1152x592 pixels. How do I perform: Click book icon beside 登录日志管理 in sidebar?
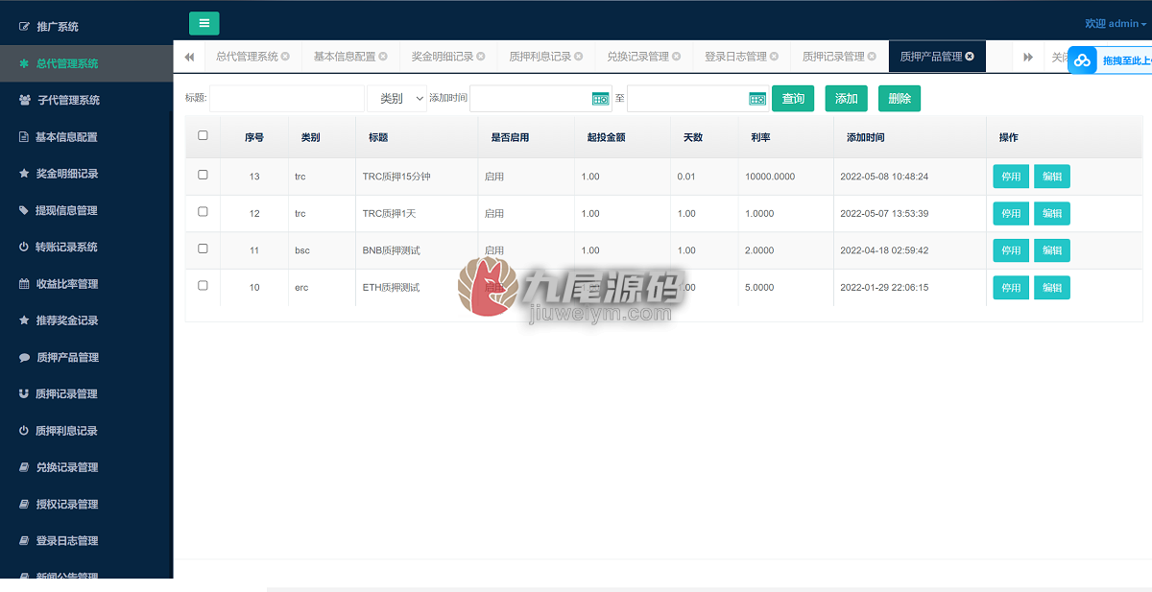pos(25,540)
